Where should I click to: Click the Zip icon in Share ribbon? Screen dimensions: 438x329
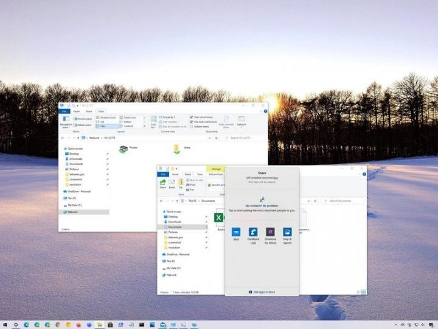tap(181, 183)
